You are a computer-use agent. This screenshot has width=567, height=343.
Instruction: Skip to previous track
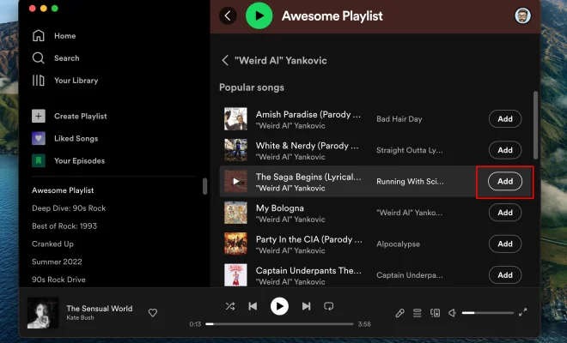click(253, 306)
